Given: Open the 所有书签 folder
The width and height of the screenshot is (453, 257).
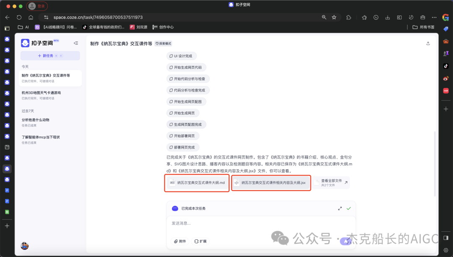Looking at the screenshot, I should point(424,27).
